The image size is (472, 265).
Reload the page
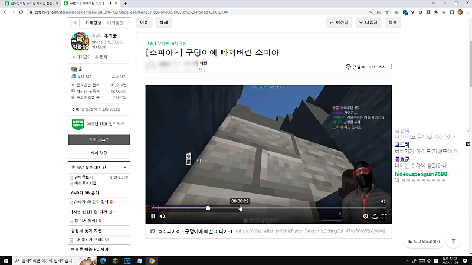click(21, 12)
